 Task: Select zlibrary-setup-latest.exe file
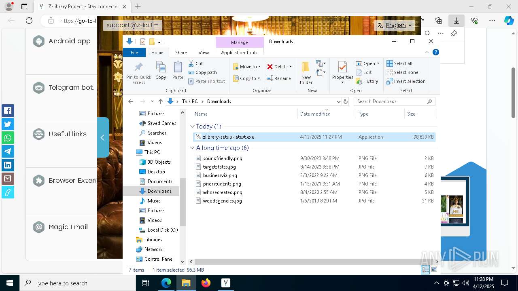(314, 137)
